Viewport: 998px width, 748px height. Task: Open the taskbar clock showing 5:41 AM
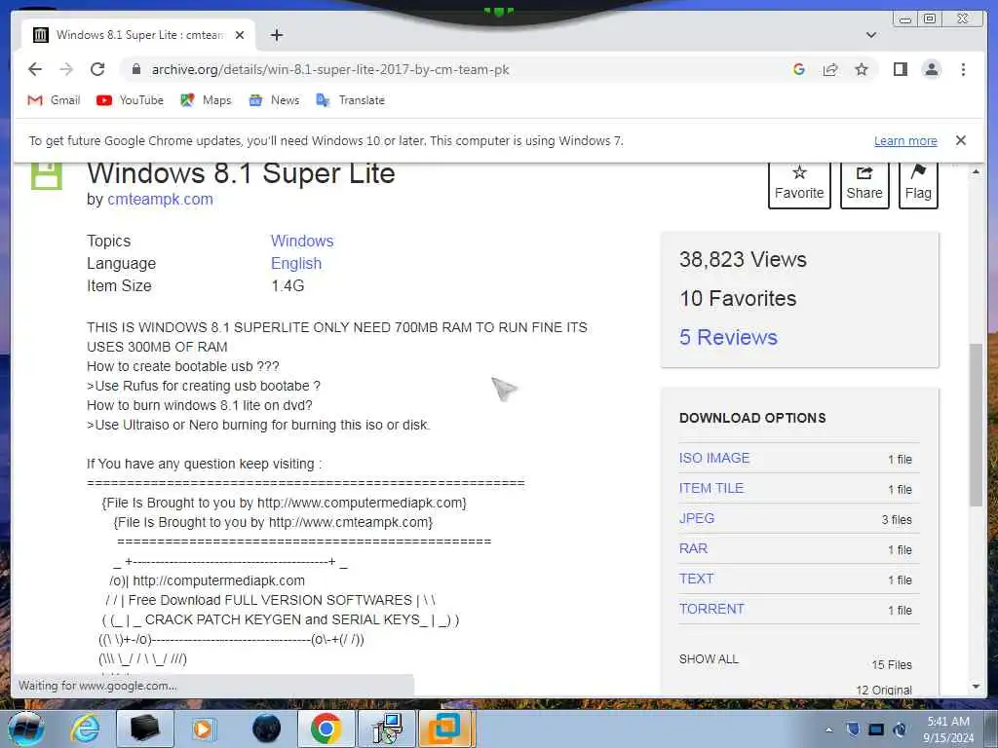[x=948, y=729]
